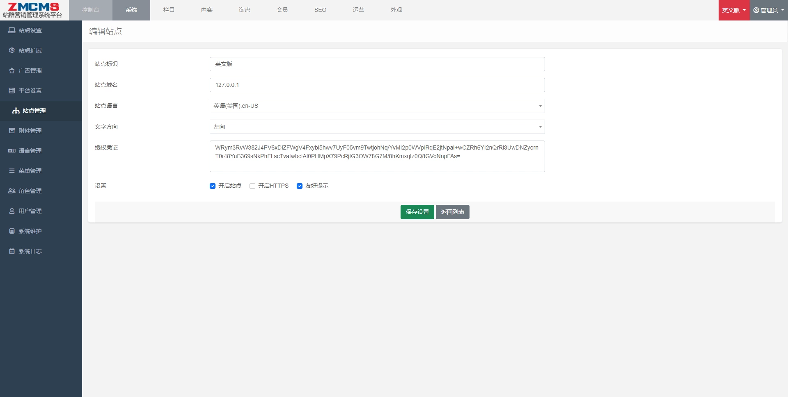The width and height of the screenshot is (788, 397).
Task: Click the 管理员 user avatar icon
Action: [x=756, y=10]
